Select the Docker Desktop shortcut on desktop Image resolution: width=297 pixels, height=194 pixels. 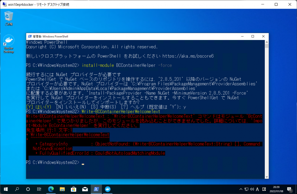click(x=9, y=44)
